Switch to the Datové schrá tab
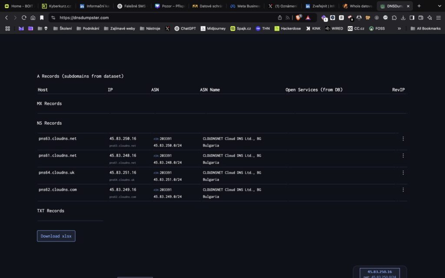Screen dimensions: 445x278 click(x=207, y=6)
